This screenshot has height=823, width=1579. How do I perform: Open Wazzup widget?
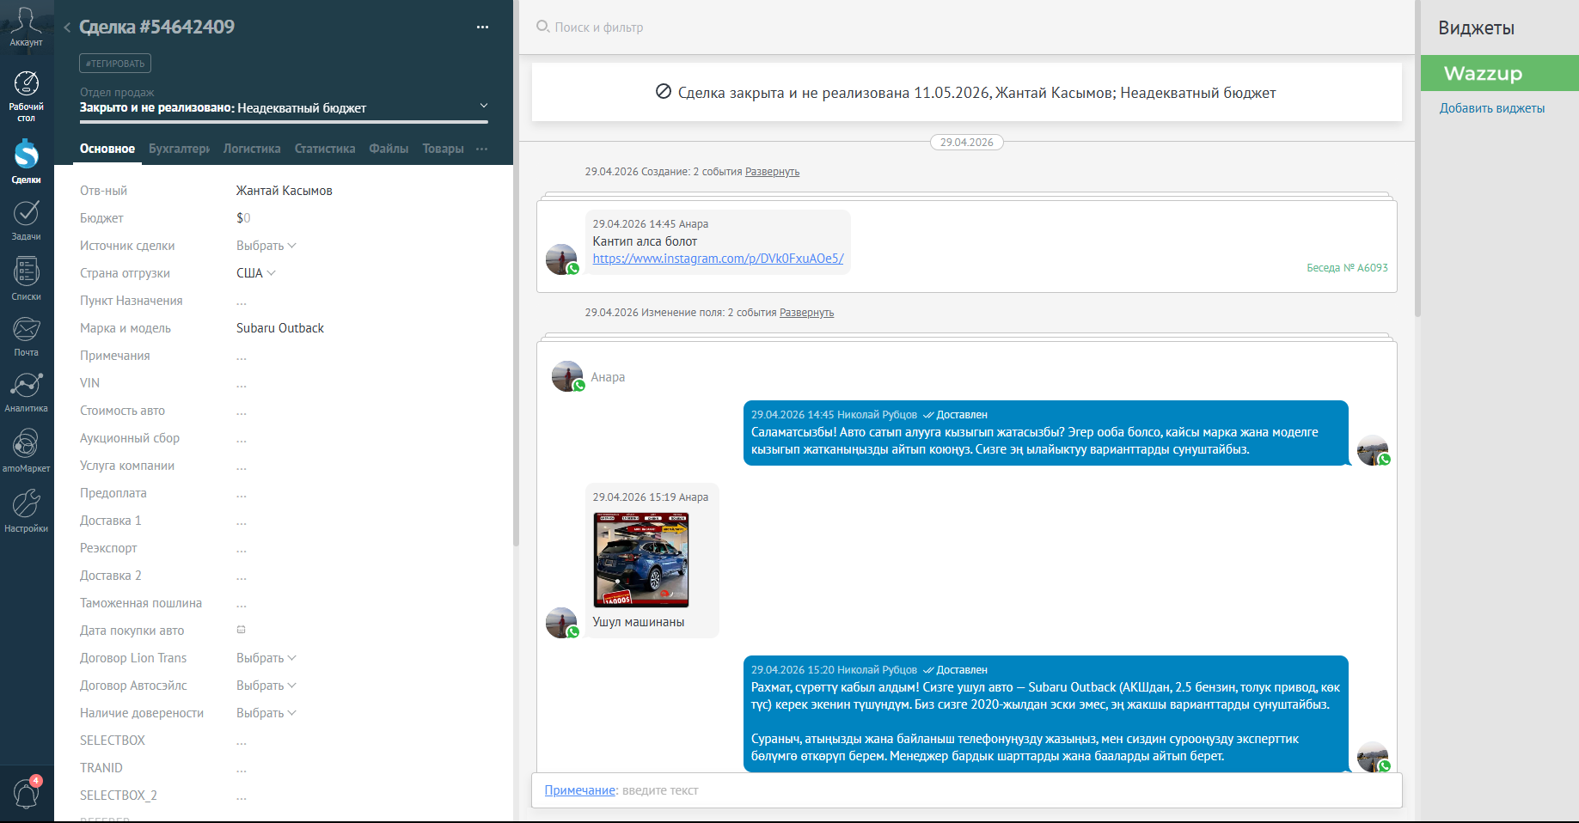coord(1500,73)
